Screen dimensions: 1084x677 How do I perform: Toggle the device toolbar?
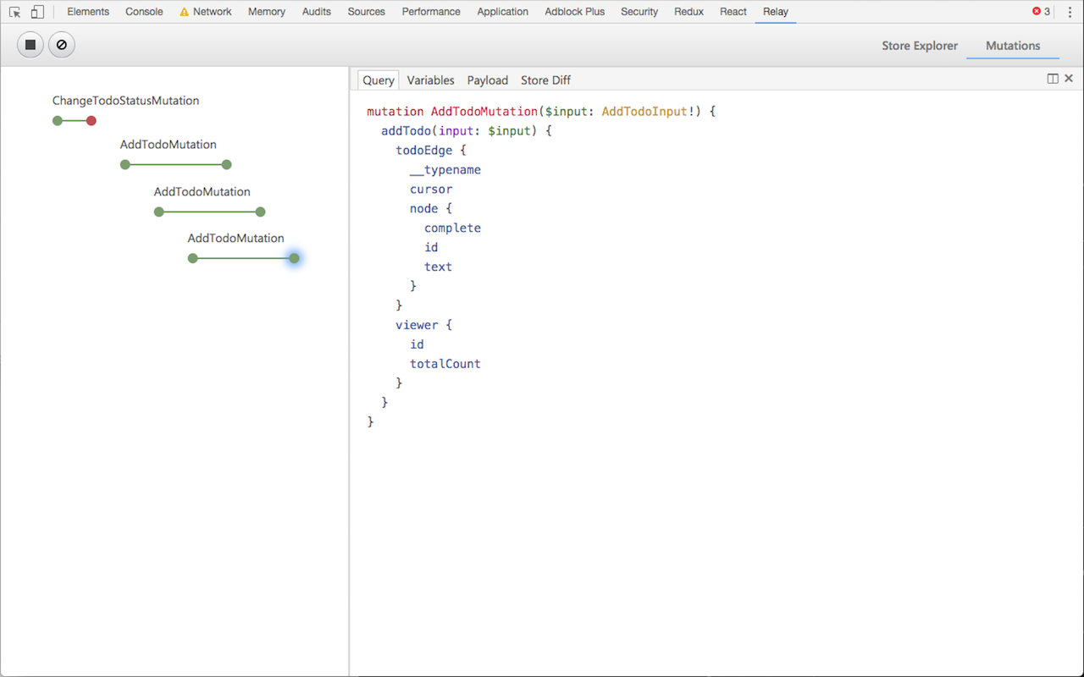click(37, 11)
